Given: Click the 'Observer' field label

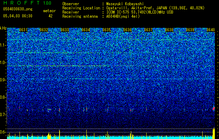Looking at the screenshot, I should point(71,4).
